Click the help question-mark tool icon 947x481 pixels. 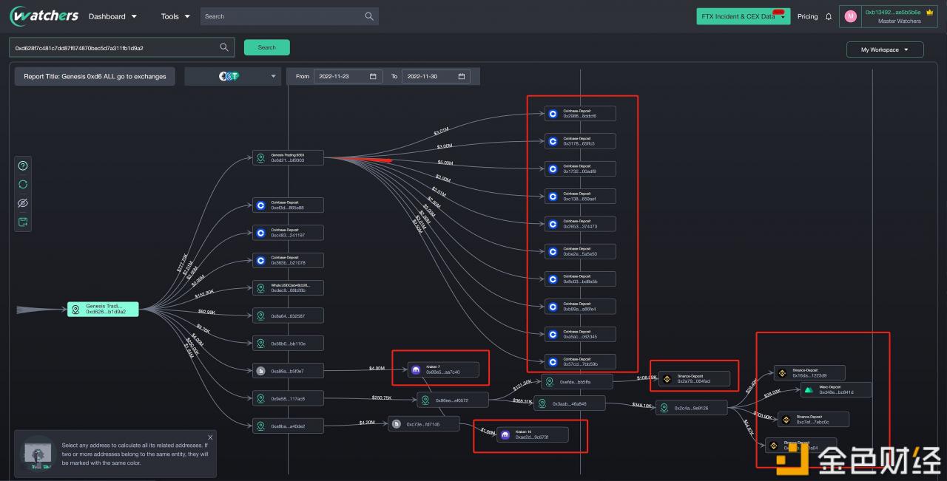click(23, 166)
